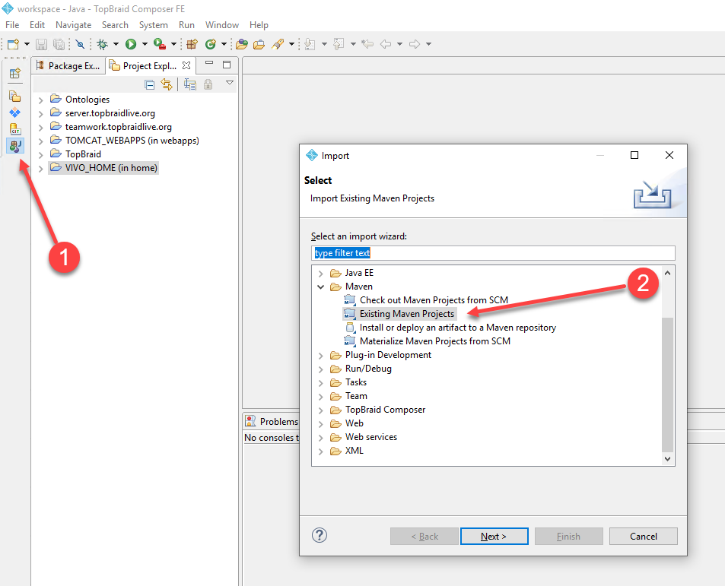Click the Next > button
The image size is (725, 586).
pyautogui.click(x=494, y=536)
